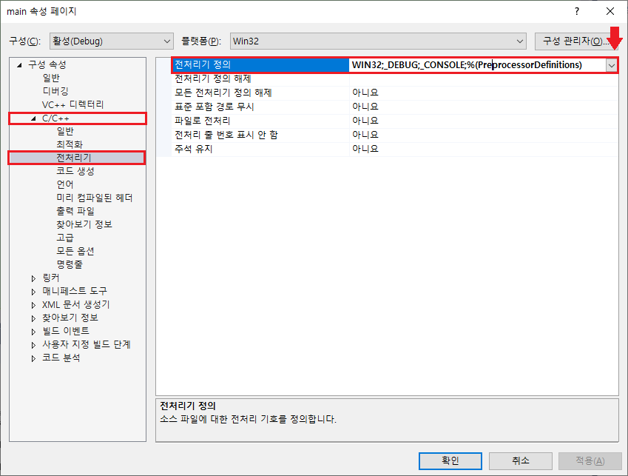The height and width of the screenshot is (476, 628).
Task: Select 일반 under C/C++
Action: (65, 131)
